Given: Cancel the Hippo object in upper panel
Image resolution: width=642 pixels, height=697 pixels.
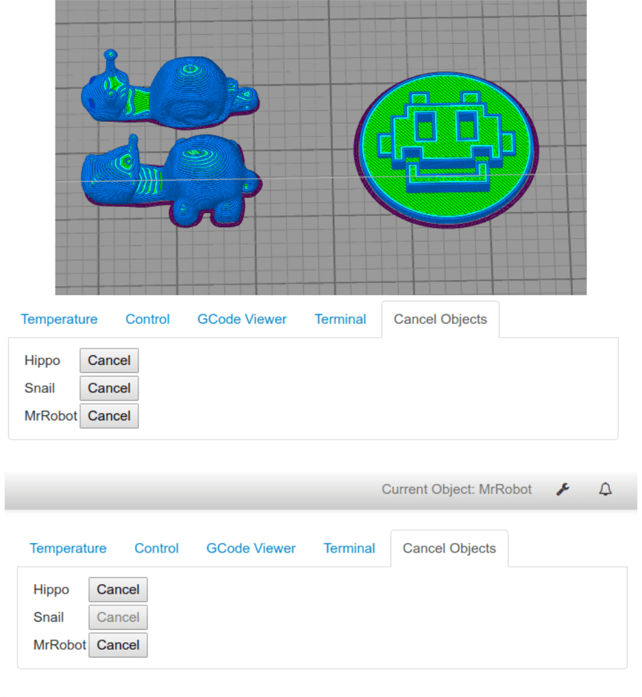Looking at the screenshot, I should coord(109,361).
